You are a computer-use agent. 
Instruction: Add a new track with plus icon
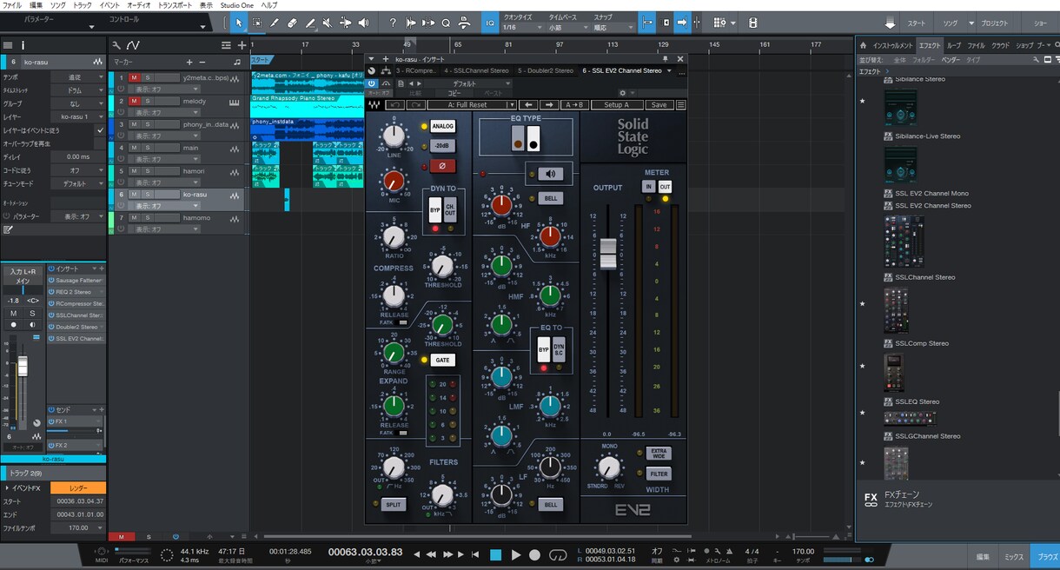(x=242, y=44)
